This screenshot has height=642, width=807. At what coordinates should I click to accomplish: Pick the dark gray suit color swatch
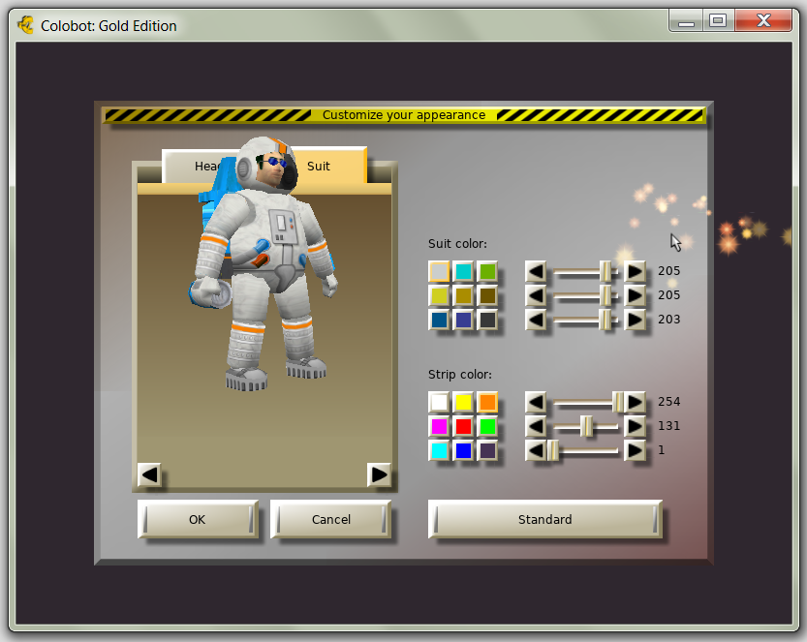(x=487, y=320)
